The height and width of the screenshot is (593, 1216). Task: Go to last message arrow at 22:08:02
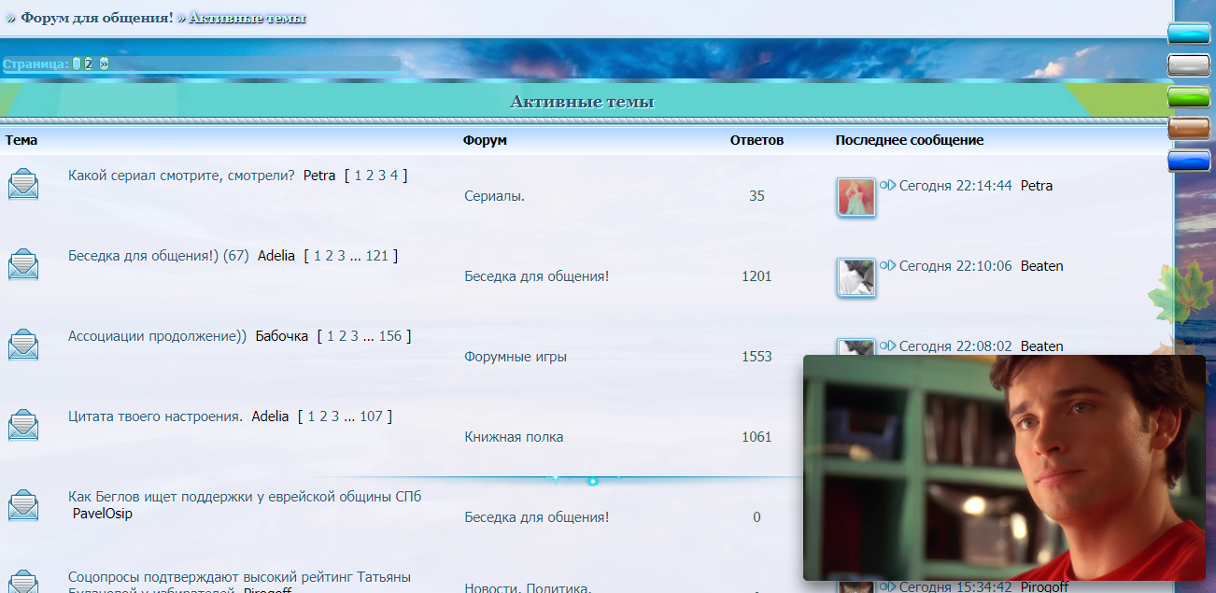coord(887,346)
